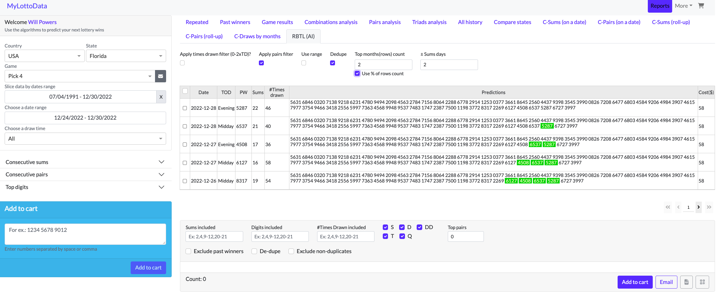Uncheck the Apply pairs filter checkbox
Image resolution: width=719 pixels, height=296 pixels.
tap(261, 63)
